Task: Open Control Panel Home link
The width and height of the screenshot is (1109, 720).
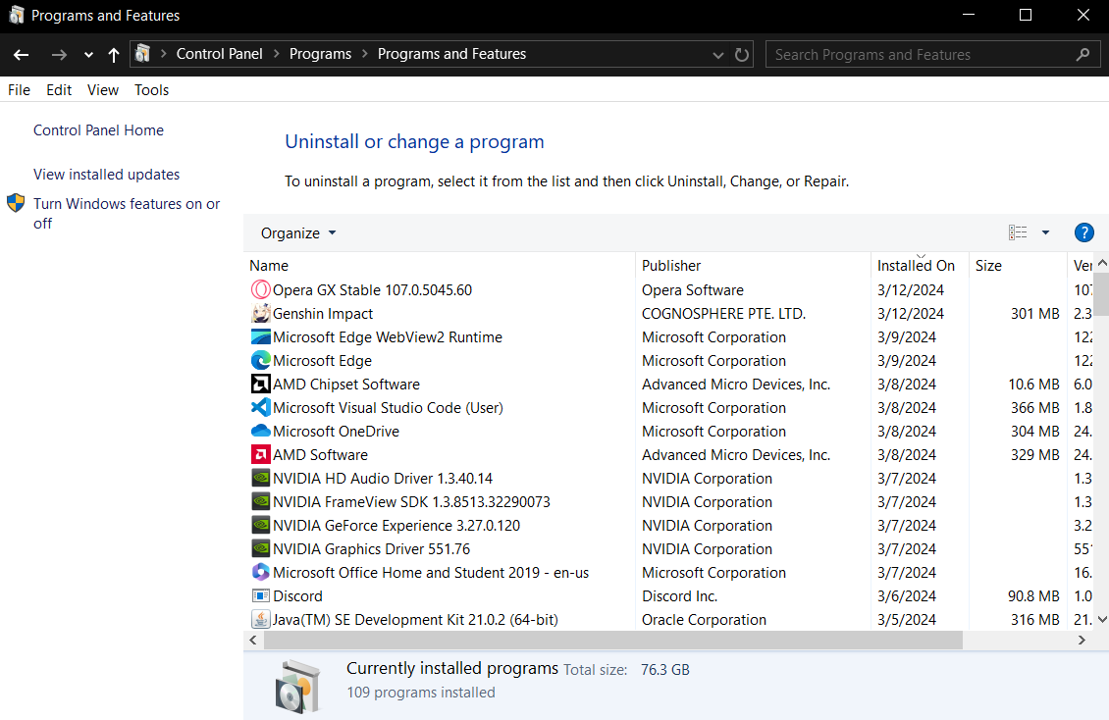Action: click(x=98, y=130)
